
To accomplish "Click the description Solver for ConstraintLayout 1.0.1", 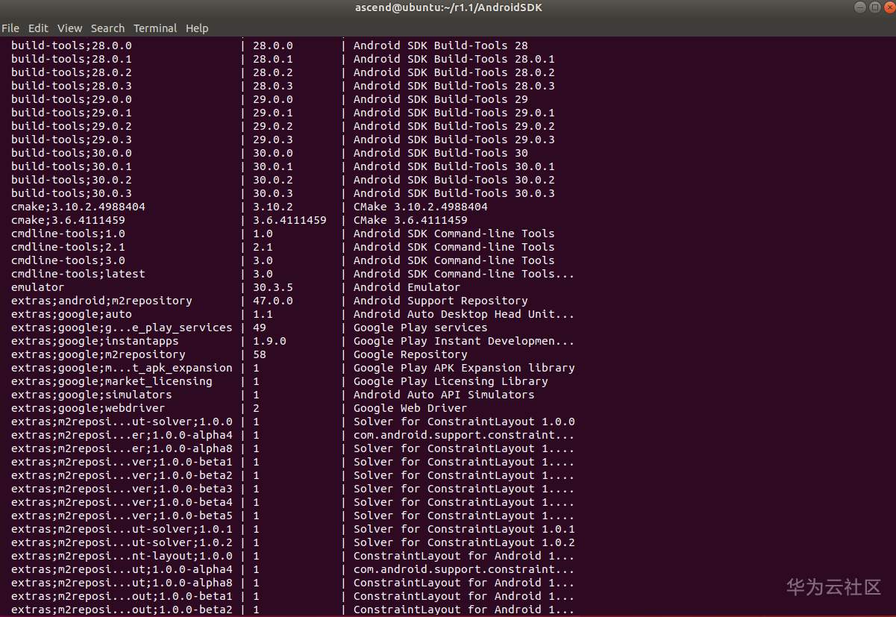I will 464,529.
